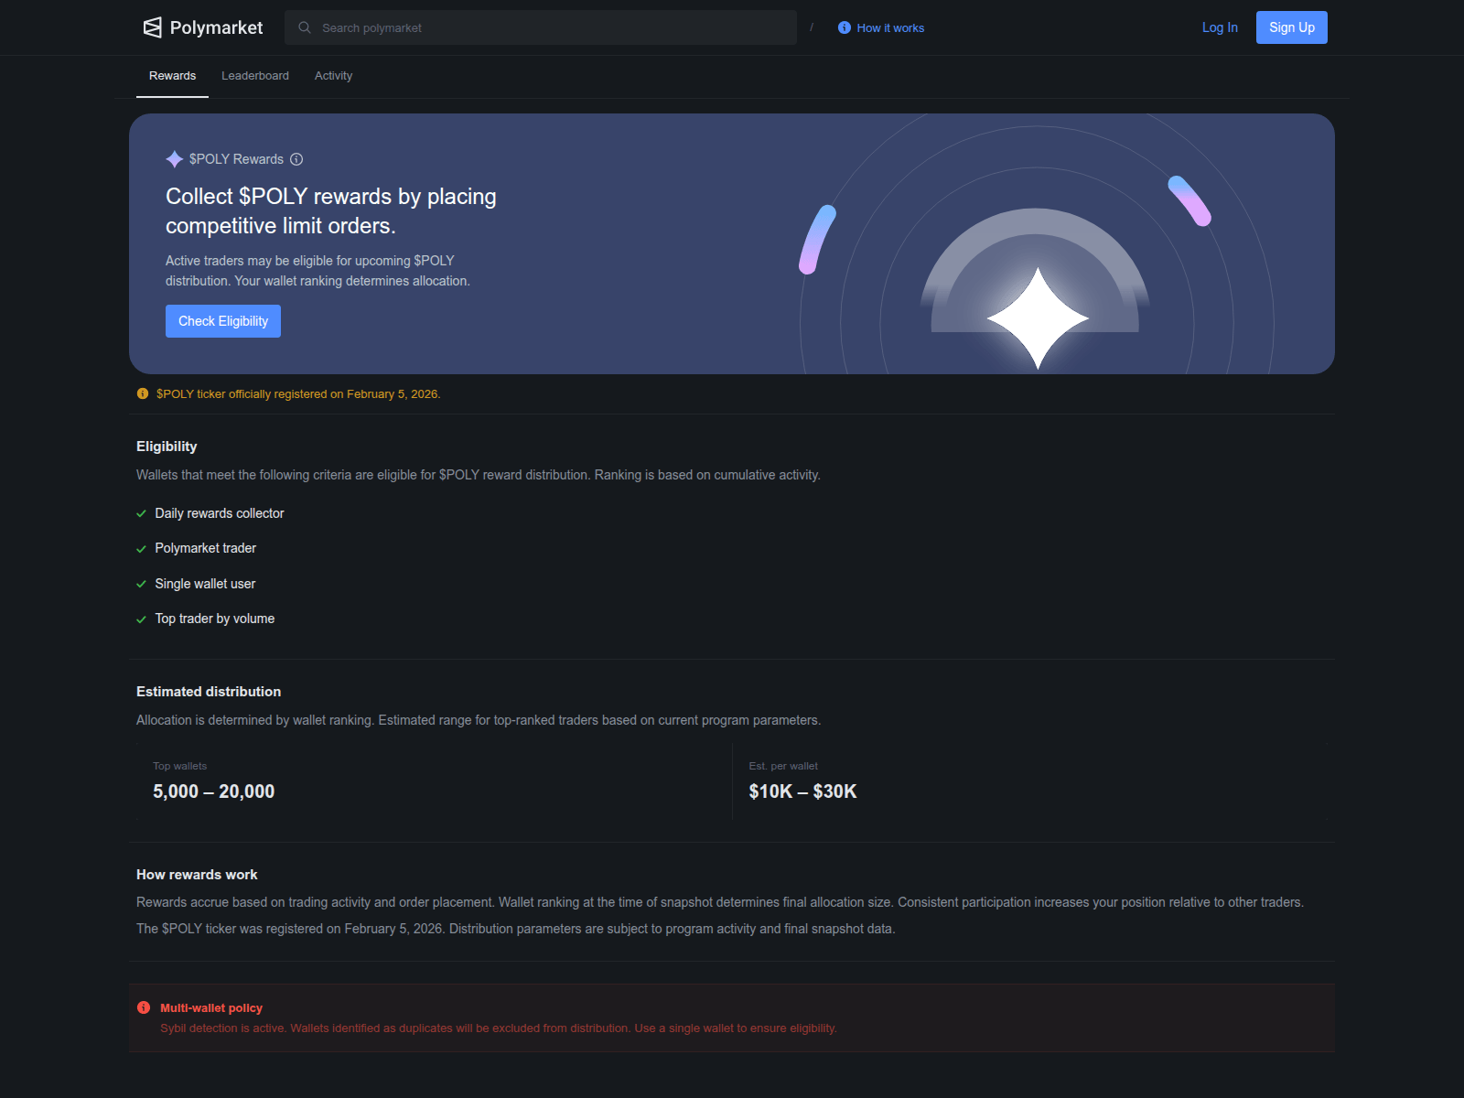Switch to the Leaderboard tab
The width and height of the screenshot is (1464, 1098).
click(254, 75)
